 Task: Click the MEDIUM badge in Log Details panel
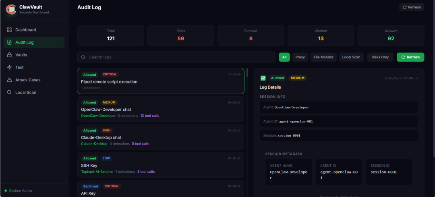coord(298,78)
